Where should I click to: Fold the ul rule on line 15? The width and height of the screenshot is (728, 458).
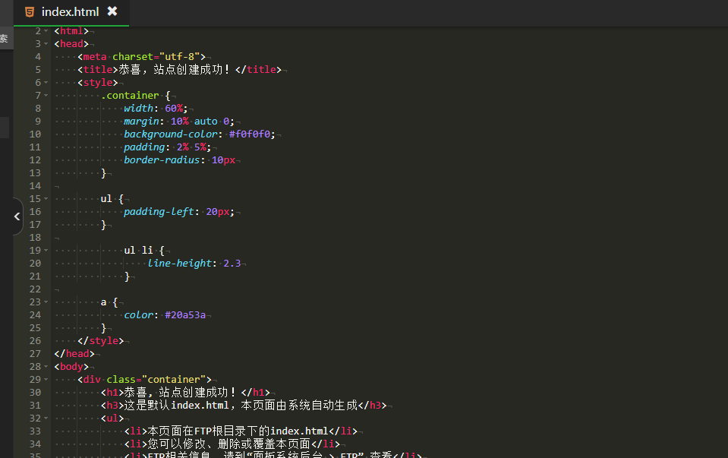tap(46, 198)
